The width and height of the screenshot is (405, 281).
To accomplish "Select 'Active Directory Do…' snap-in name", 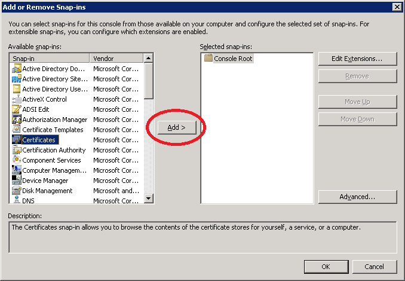I will pyautogui.click(x=54, y=69).
